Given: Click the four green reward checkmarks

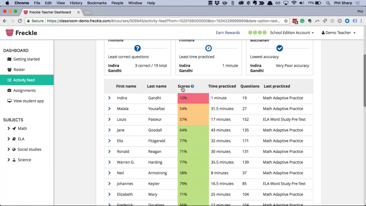Looking at the screenshot, I should click(x=257, y=33).
